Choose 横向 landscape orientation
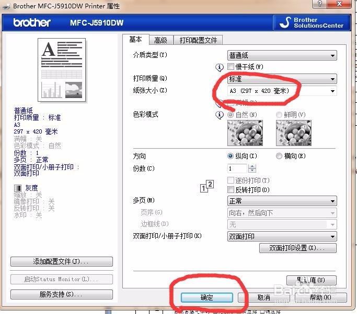Screen dimensions: 357x314 [279, 156]
